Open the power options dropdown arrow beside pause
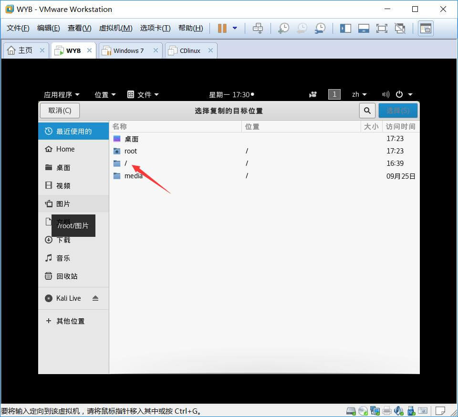The image size is (458, 417). point(235,28)
